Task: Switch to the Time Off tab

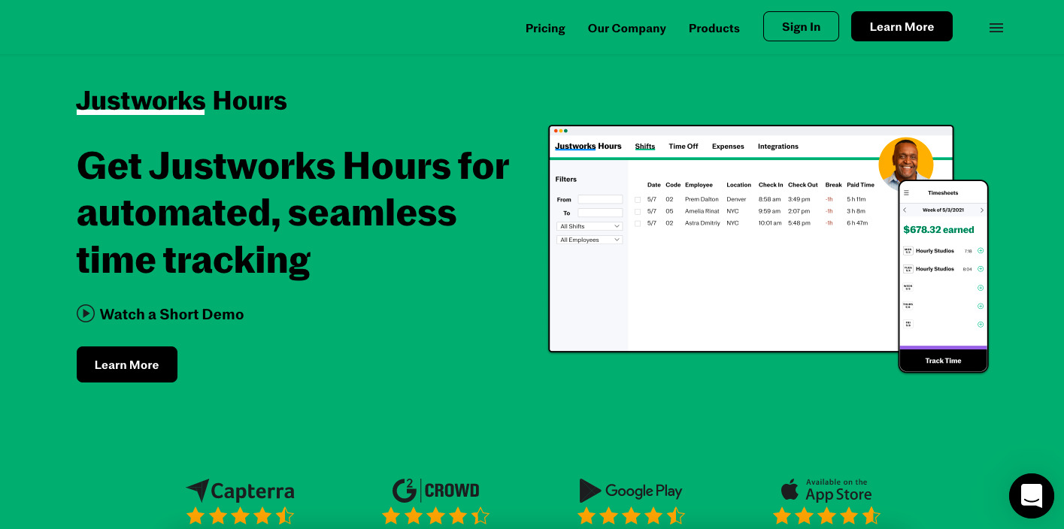Action: pos(683,147)
